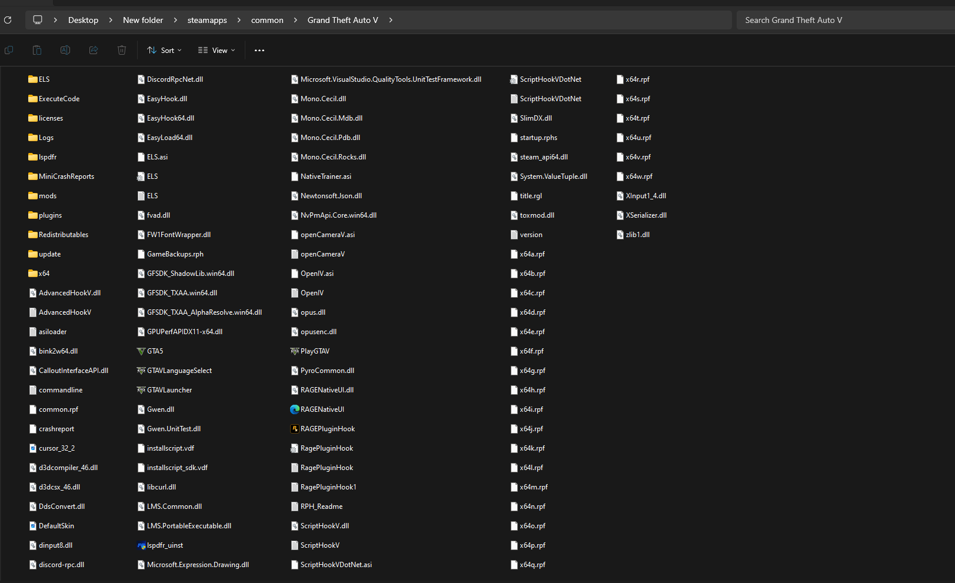This screenshot has height=583, width=955.
Task: Open the Sort dropdown menu
Action: click(x=164, y=51)
